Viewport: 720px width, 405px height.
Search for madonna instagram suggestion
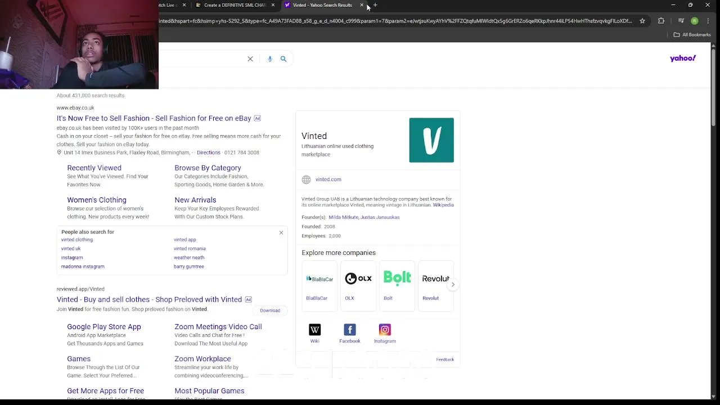[83, 267]
